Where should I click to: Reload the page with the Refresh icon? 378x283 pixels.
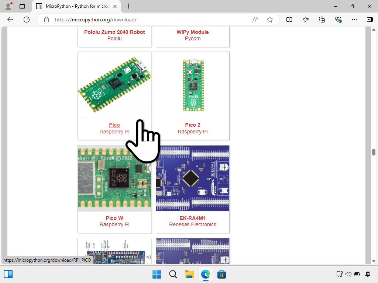(27, 20)
